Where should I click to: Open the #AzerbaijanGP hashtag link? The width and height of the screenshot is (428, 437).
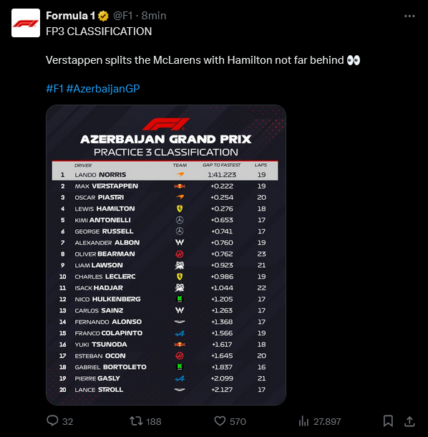(103, 89)
